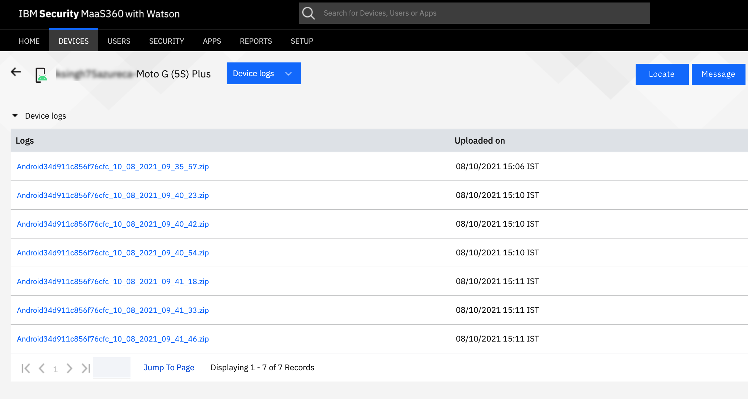This screenshot has height=399, width=748.
Task: Click the Jump To Page link
Action: coord(169,367)
